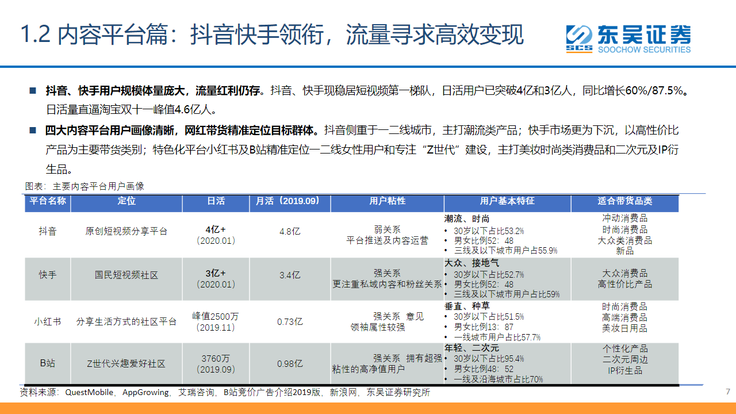Screen dimensions: 736x414
Task: Click the '峰值2500万' daily active value
Action: point(216,316)
